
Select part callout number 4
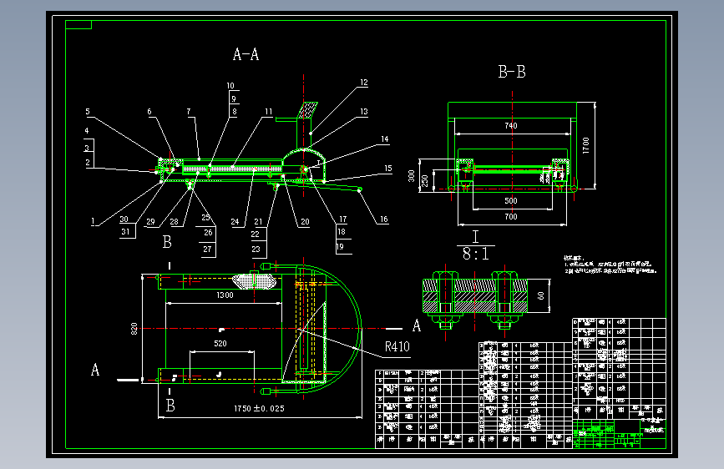[x=87, y=131]
